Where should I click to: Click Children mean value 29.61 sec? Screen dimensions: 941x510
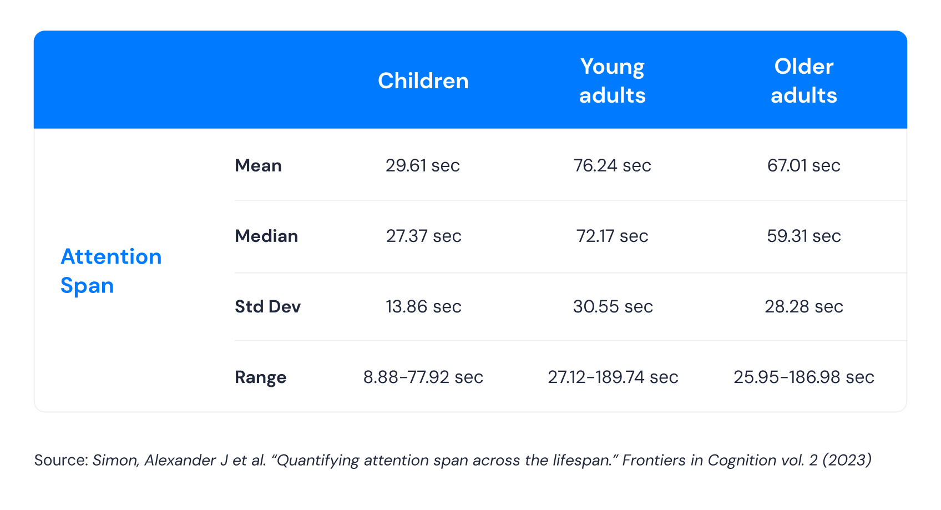[423, 165]
